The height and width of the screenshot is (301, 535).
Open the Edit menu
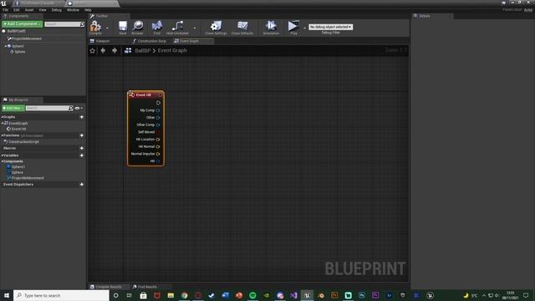tap(17, 10)
